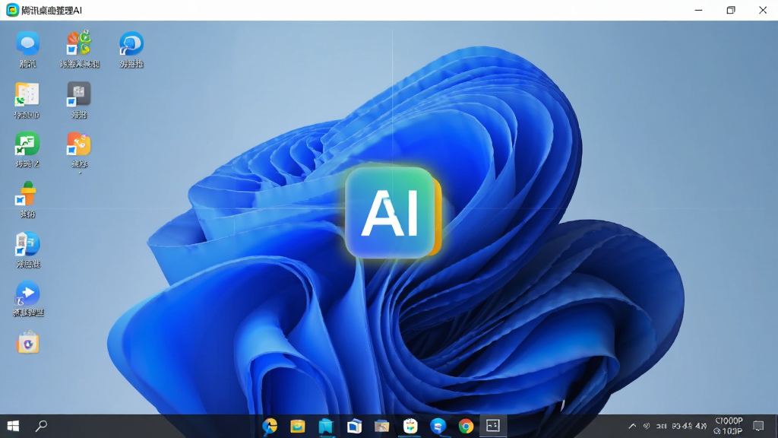Open the shopping bag desktop icon

click(28, 343)
